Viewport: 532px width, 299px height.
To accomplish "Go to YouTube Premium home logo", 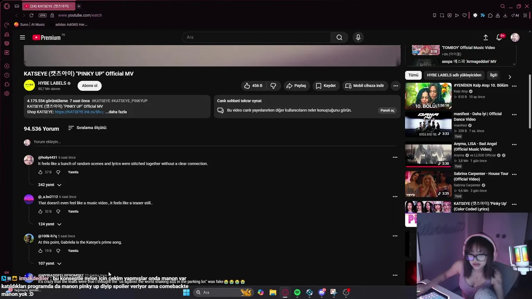I will 47,37.
